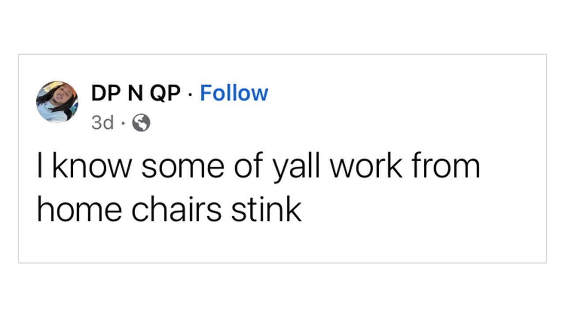
Task: Open the DP N QP author name
Action: click(136, 93)
